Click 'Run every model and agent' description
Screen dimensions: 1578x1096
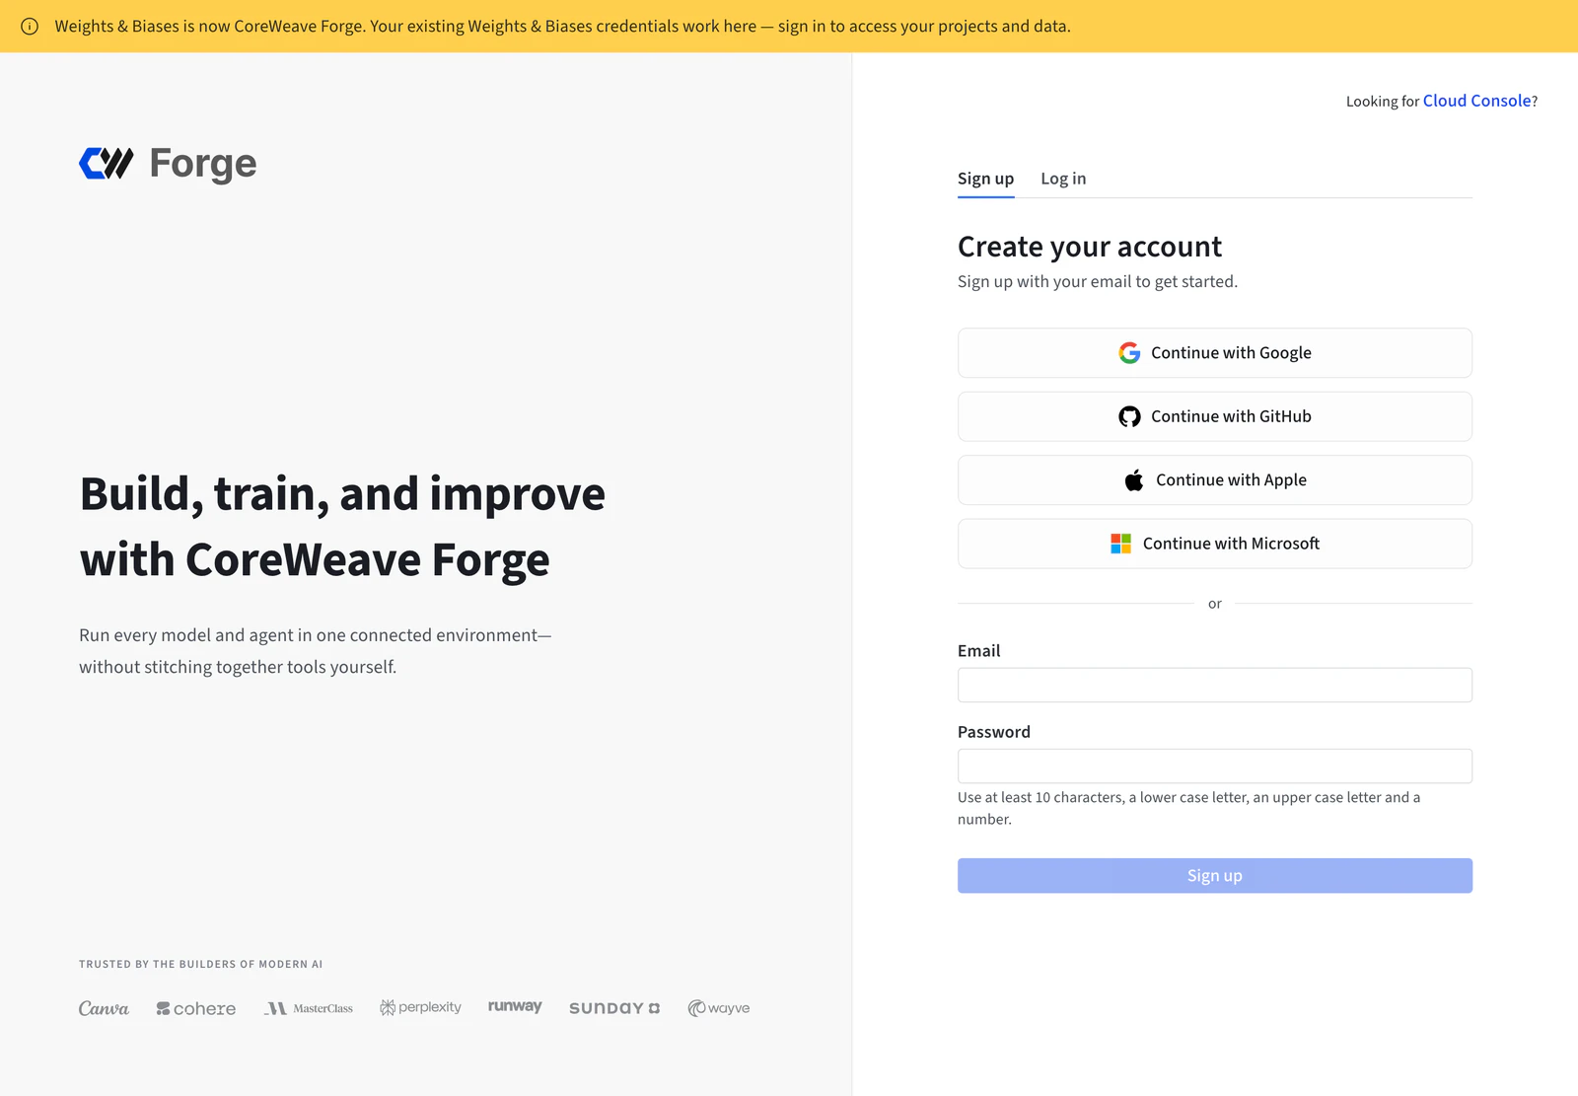pyautogui.click(x=316, y=651)
